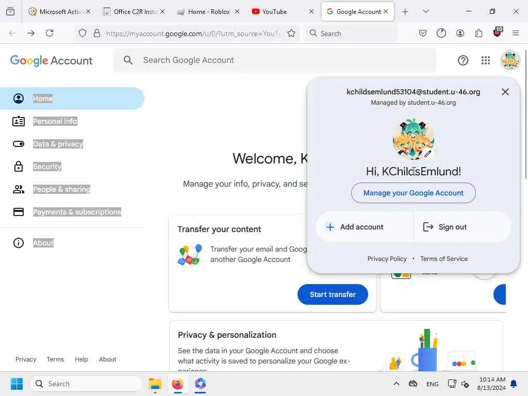Expand the list all tabs chevron
The image size is (528, 396).
pyautogui.click(x=426, y=11)
